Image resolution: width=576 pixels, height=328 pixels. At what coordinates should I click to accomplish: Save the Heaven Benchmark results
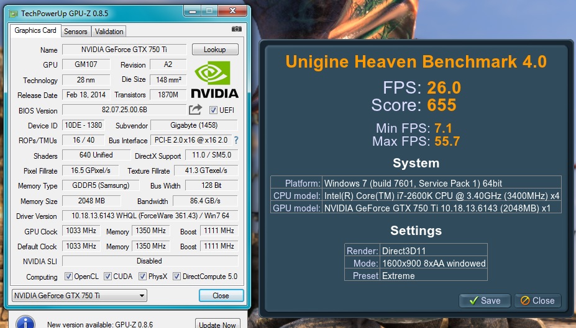pos(485,301)
